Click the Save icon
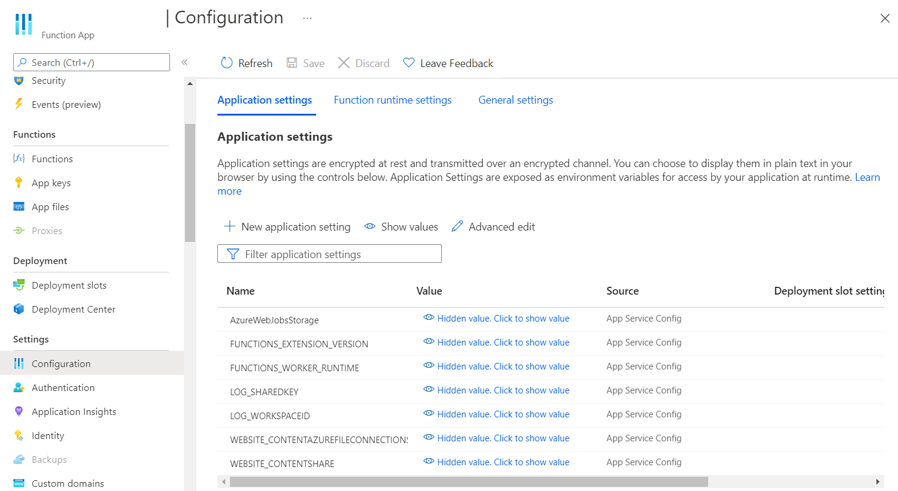Screen dimensions: 898x491 [292, 62]
